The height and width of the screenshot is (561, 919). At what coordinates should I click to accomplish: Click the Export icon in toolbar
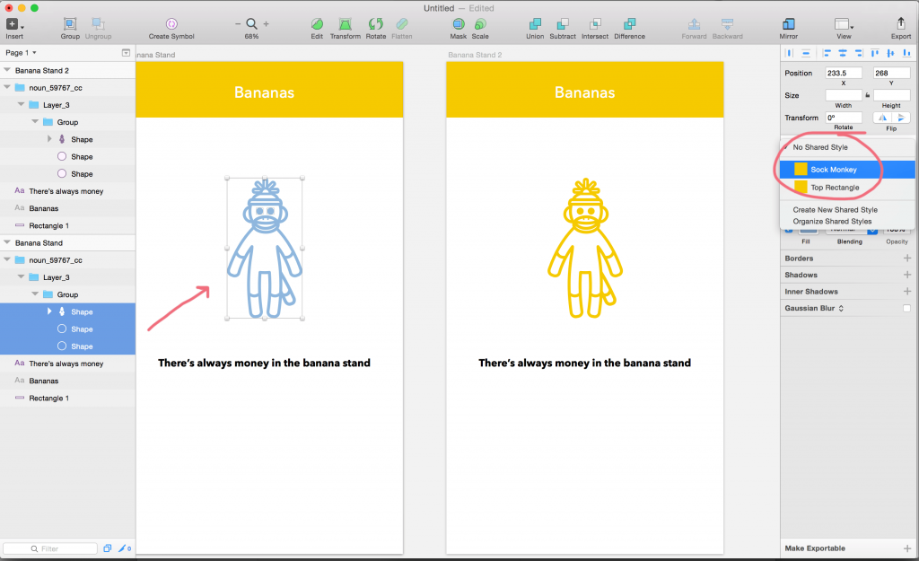[x=900, y=24]
